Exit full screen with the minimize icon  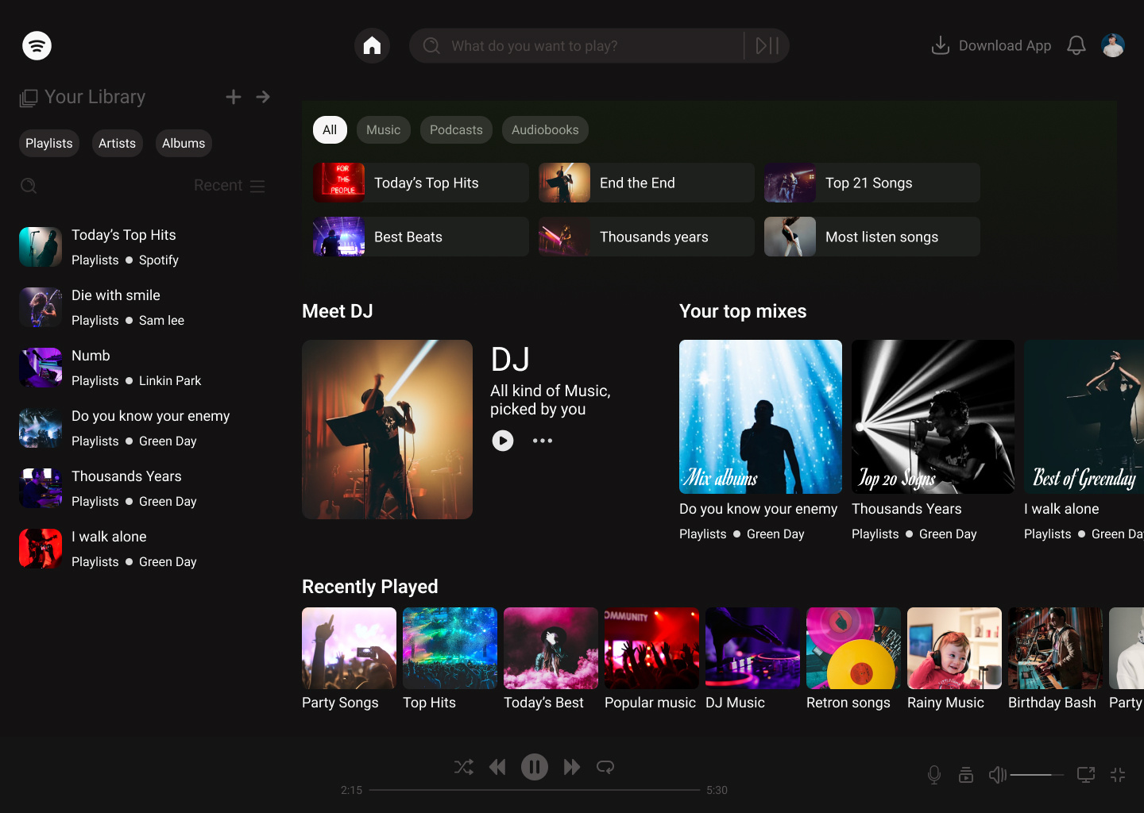(x=1118, y=774)
